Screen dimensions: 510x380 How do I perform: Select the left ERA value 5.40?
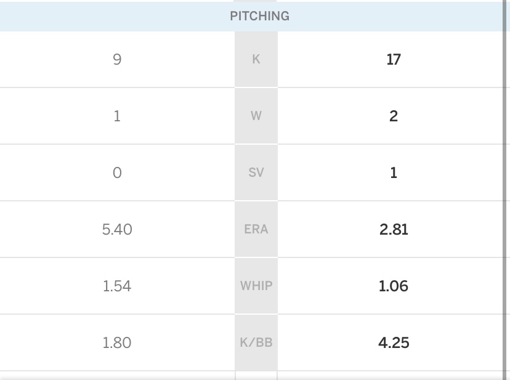[117, 230]
